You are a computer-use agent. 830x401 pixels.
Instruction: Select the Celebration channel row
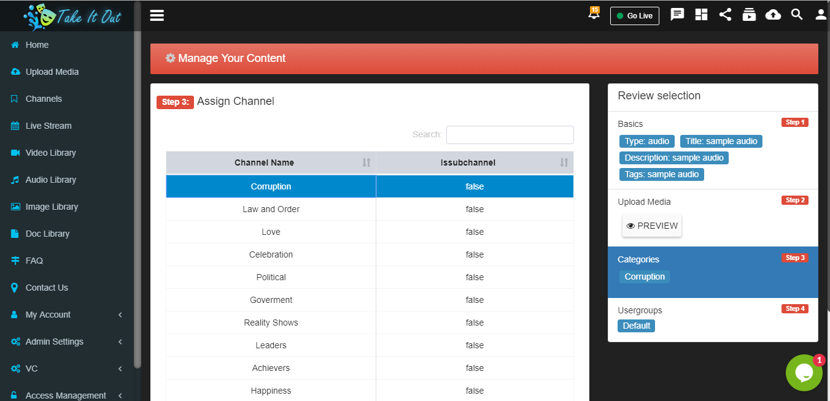(x=370, y=254)
